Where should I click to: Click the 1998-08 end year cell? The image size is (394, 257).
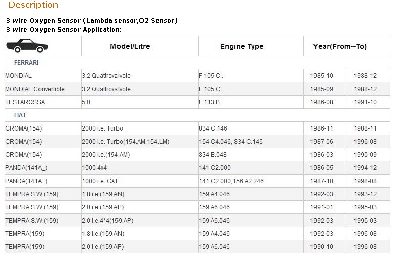tap(365, 181)
